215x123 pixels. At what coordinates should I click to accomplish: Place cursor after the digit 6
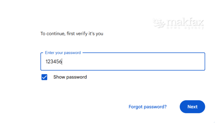[x=62, y=62]
